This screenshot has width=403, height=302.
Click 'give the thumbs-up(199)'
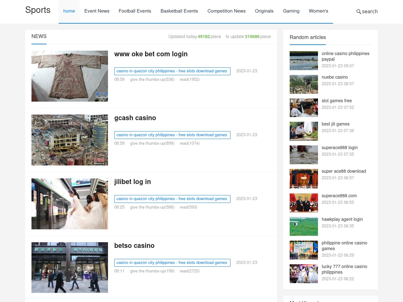152,271
